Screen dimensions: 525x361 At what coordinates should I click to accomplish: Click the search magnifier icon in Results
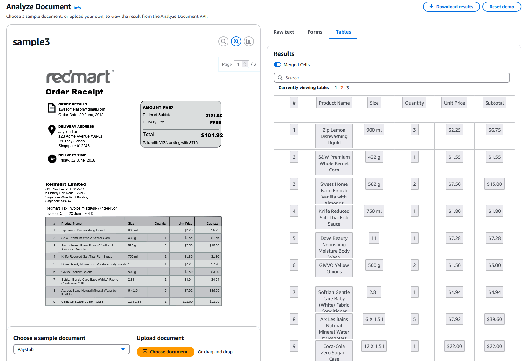point(280,78)
